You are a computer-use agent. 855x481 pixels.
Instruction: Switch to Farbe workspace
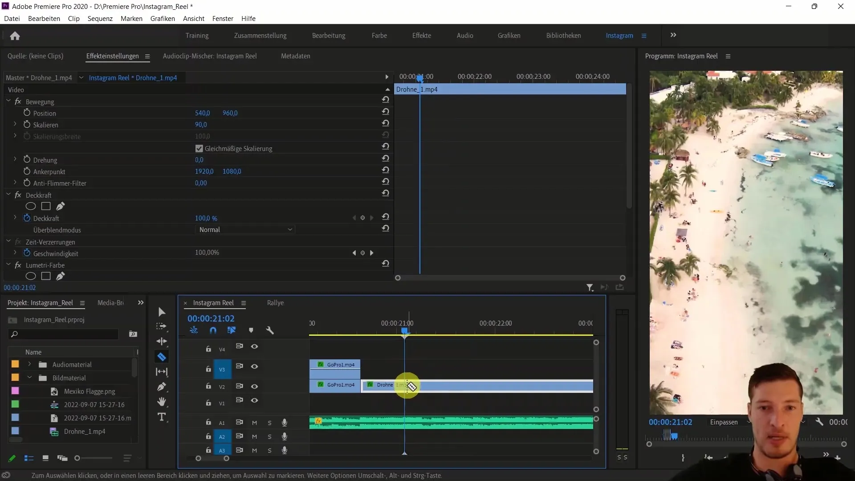point(379,36)
